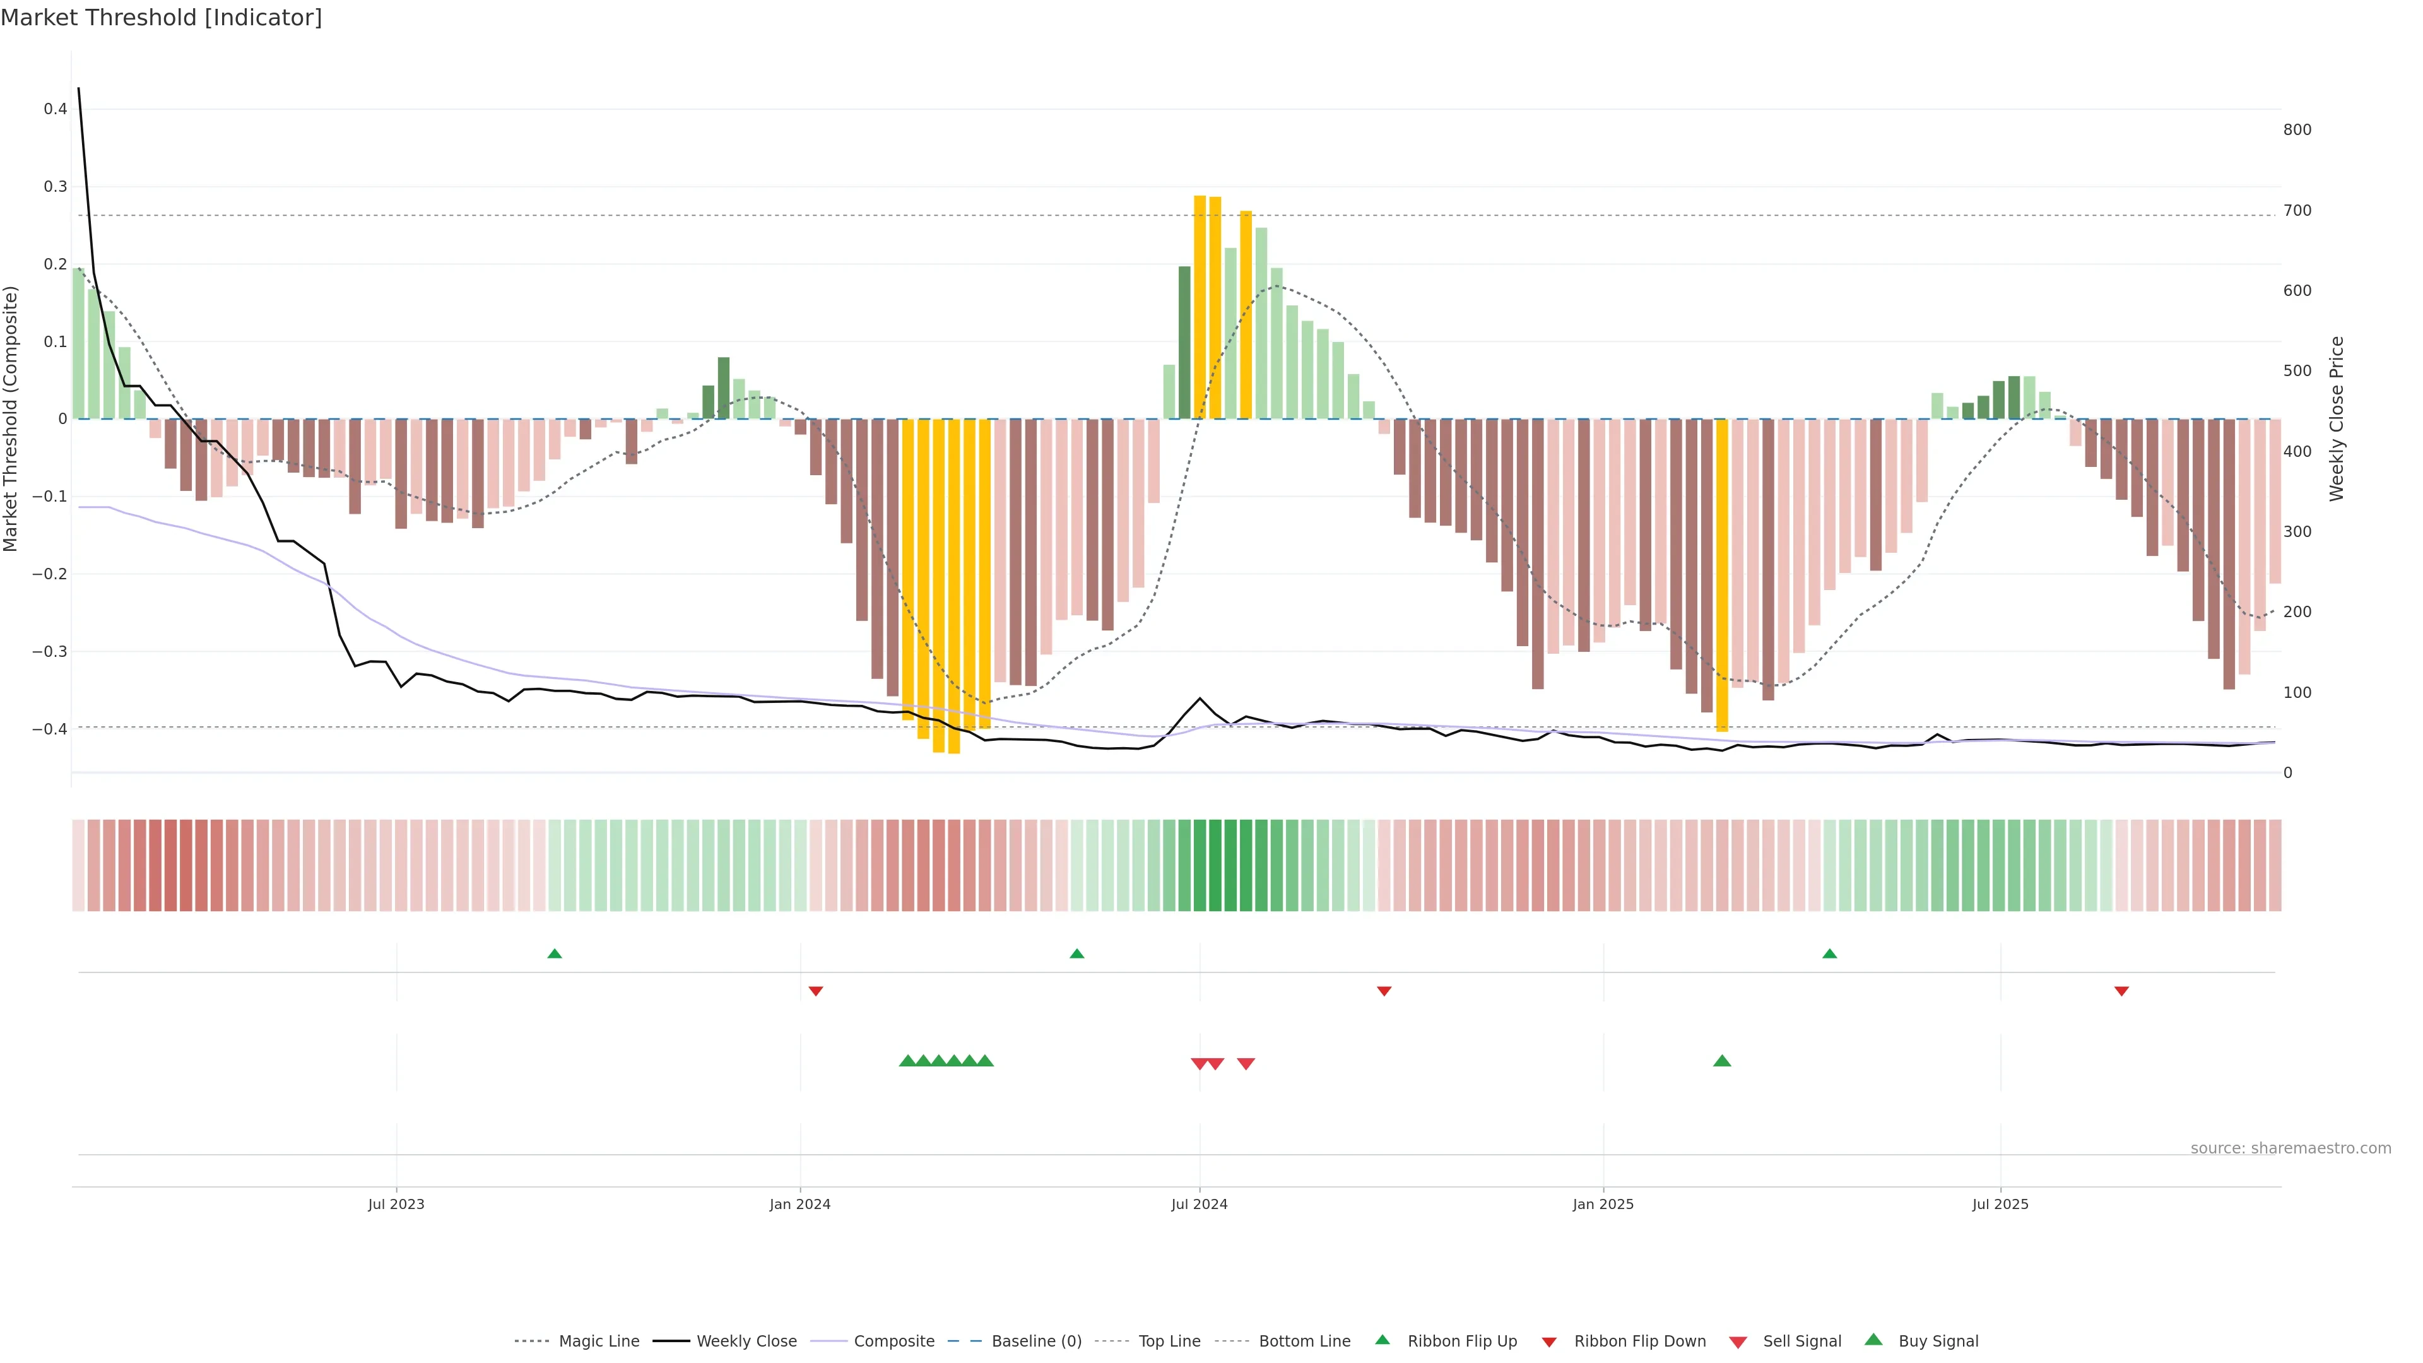Screen dimensions: 2423x1363
Task: Click red ribbon flip down marker near Jan 2024
Action: [815, 991]
